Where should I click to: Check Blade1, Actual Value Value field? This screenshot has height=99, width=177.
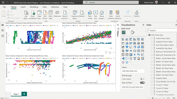[x=152, y=58]
